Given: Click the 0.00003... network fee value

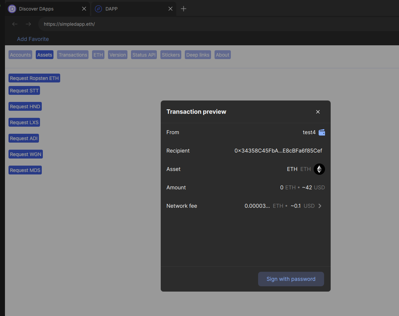Looking at the screenshot, I should 257,206.
